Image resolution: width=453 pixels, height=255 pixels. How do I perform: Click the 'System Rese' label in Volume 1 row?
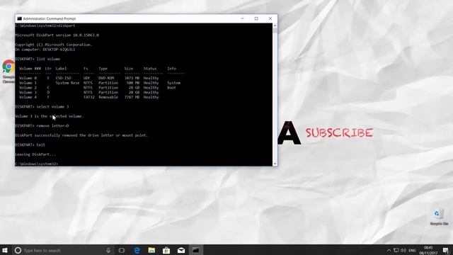pyautogui.click(x=67, y=83)
